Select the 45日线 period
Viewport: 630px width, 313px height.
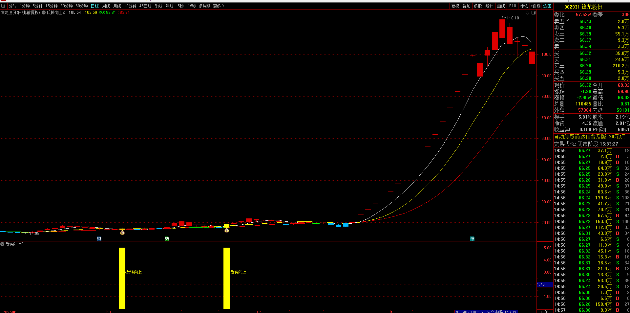tap(145, 6)
